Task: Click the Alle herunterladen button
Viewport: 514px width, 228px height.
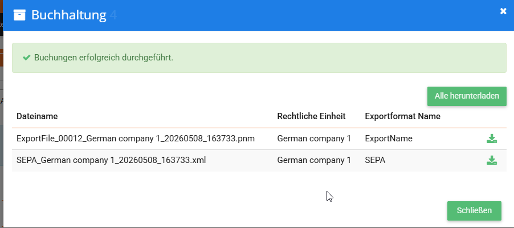Action: pos(467,96)
